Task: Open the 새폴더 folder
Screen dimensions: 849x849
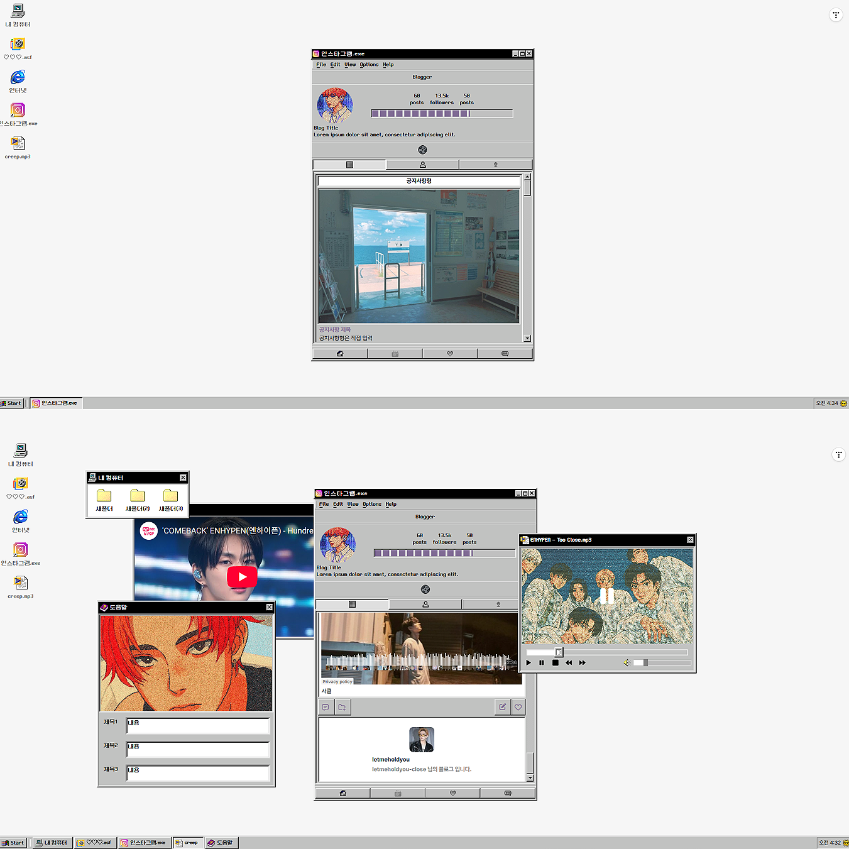Action: click(104, 500)
